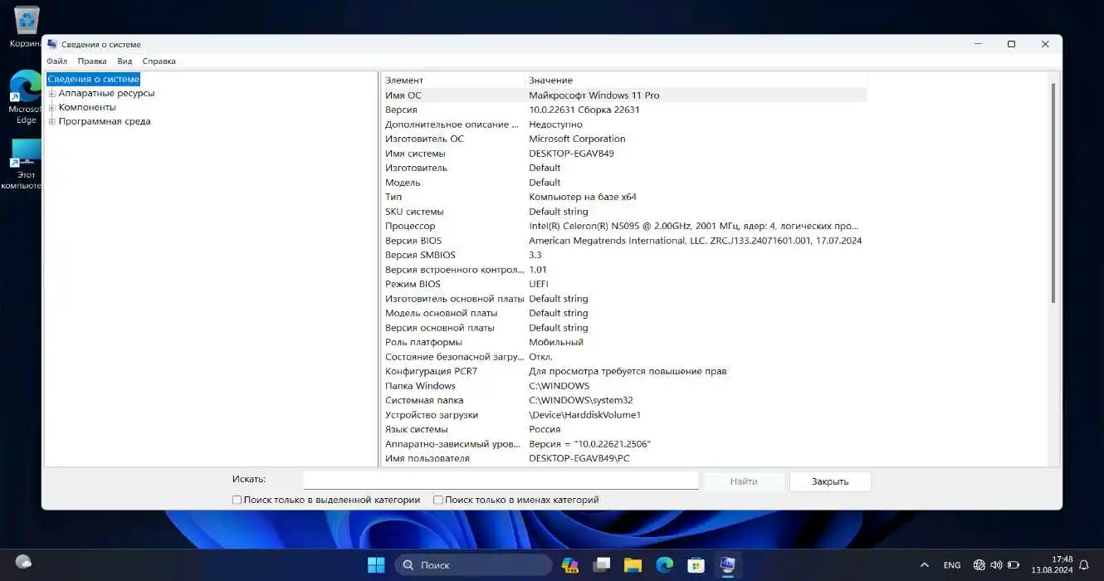Click the Microsoft Corporation value
This screenshot has height=581, width=1104.
[577, 139]
